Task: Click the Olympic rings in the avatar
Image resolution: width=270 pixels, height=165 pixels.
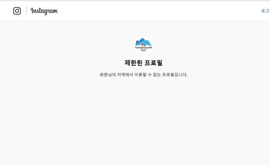Action: point(143,50)
